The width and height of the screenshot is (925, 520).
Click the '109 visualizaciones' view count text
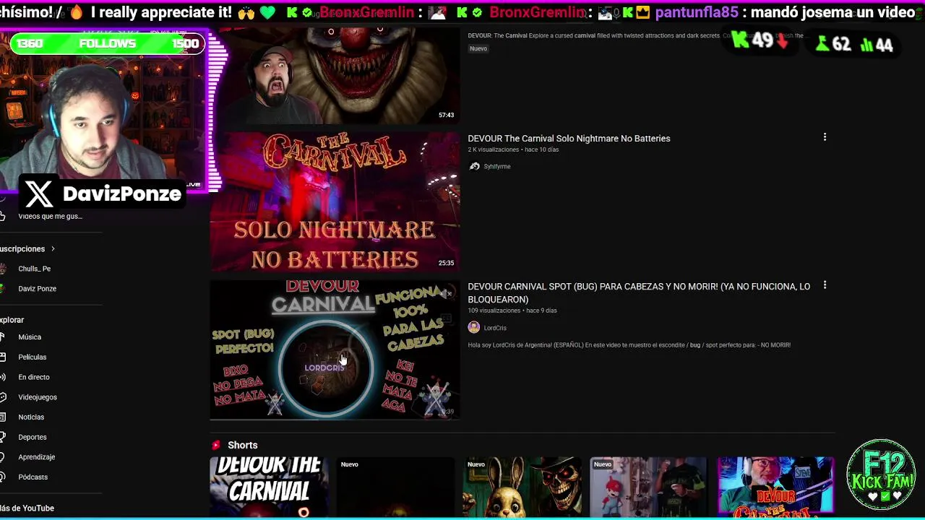[494, 311]
